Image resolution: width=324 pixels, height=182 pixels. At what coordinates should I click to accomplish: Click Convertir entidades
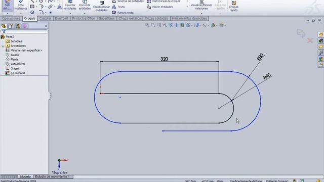coord(85,5)
